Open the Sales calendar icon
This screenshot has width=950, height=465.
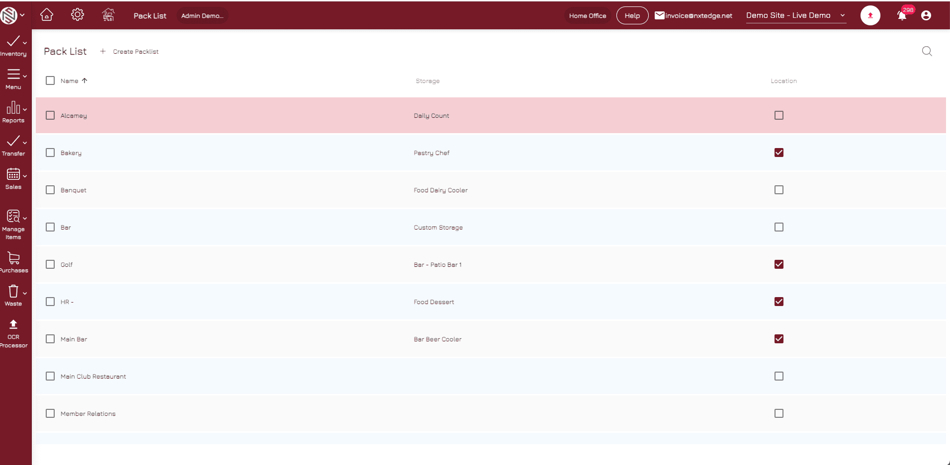[x=13, y=174]
